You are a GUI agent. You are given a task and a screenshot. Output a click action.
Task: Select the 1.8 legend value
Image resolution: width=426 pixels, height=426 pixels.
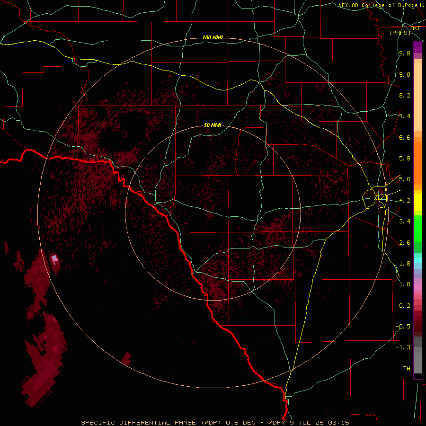(405, 264)
